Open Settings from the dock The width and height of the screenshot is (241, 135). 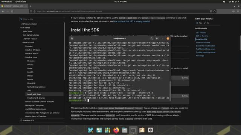(x=150, y=130)
